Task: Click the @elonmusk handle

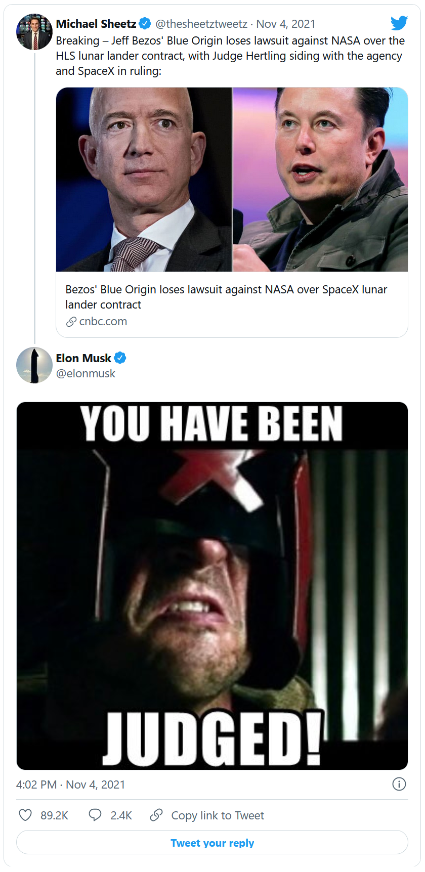Action: pos(86,373)
